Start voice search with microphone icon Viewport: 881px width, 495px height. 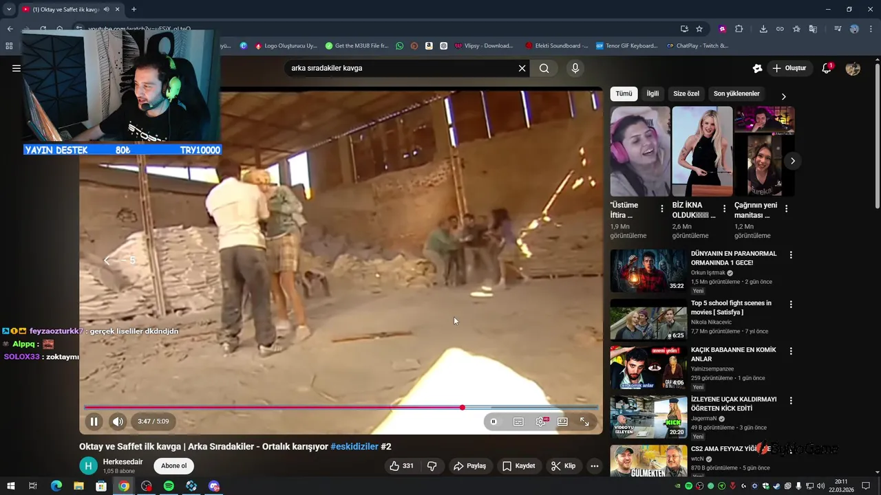575,68
